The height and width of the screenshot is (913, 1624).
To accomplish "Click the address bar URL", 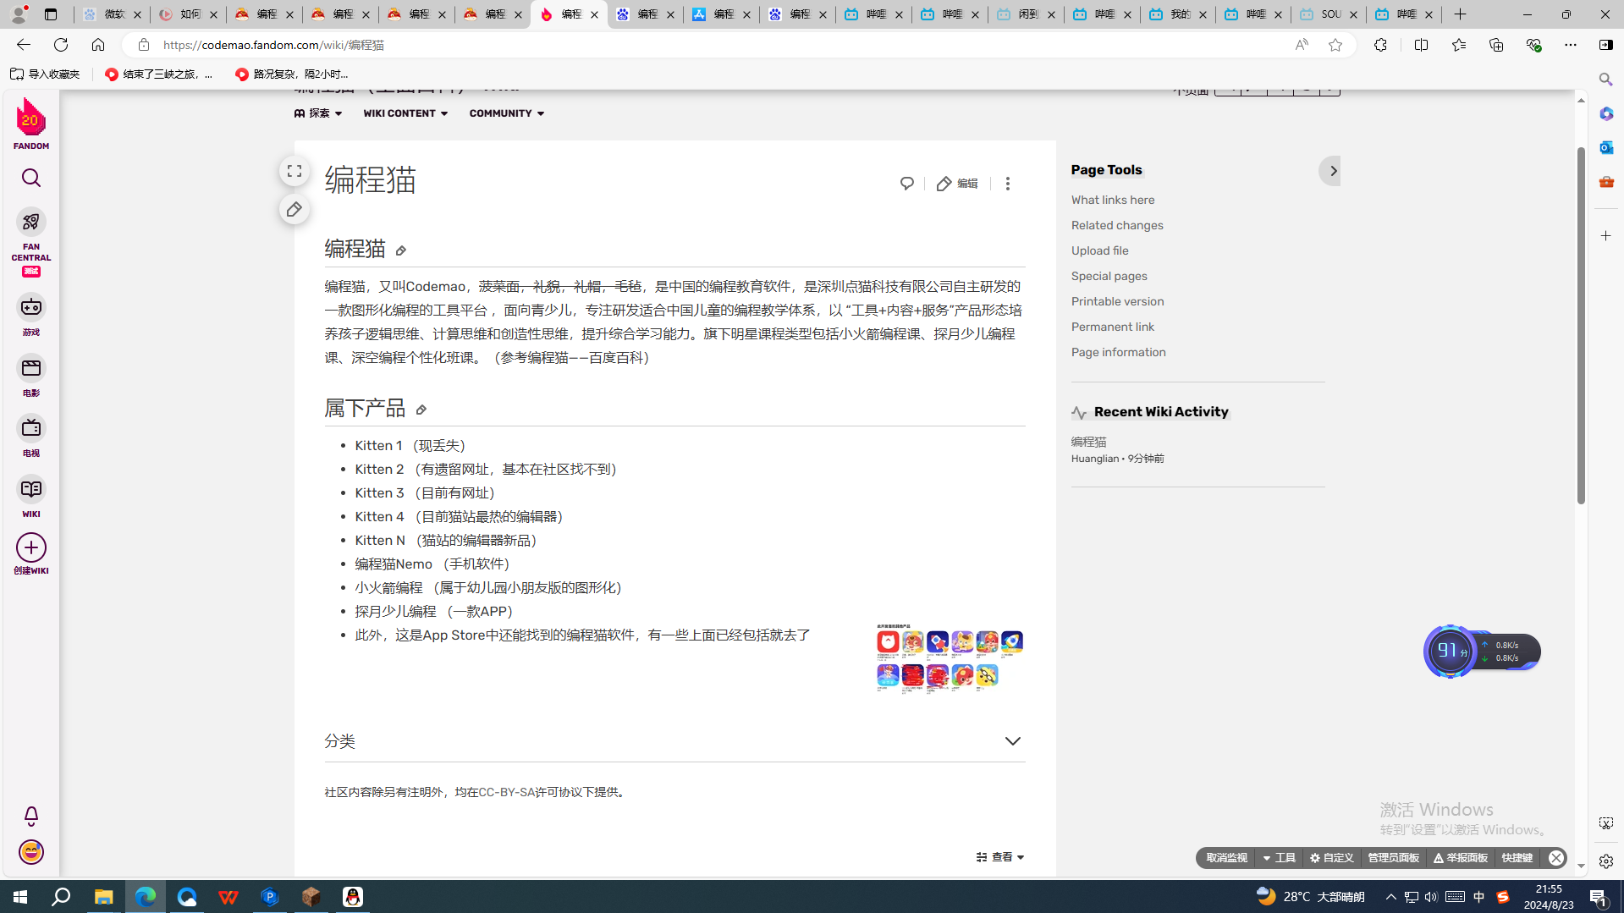I will click(x=273, y=45).
